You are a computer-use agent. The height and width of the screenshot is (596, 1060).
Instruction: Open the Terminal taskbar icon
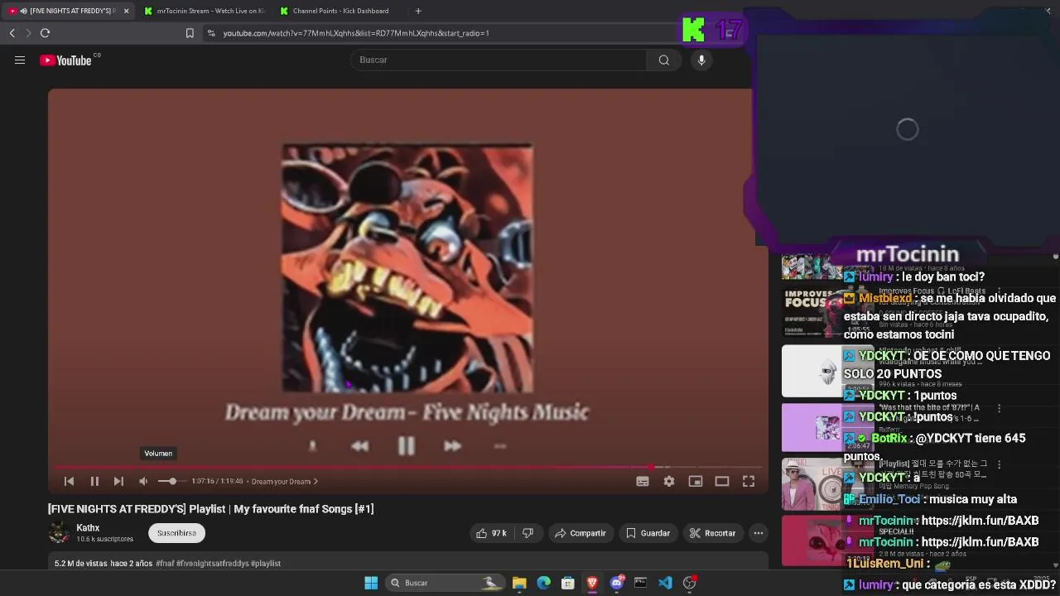[640, 583]
